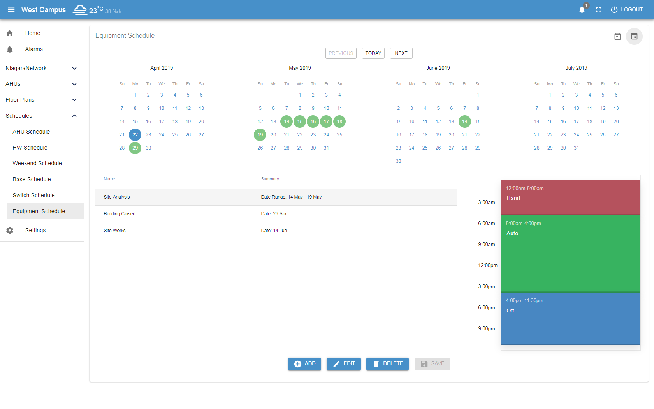This screenshot has height=409, width=654.
Task: Select June 14 green event day
Action: point(464,122)
